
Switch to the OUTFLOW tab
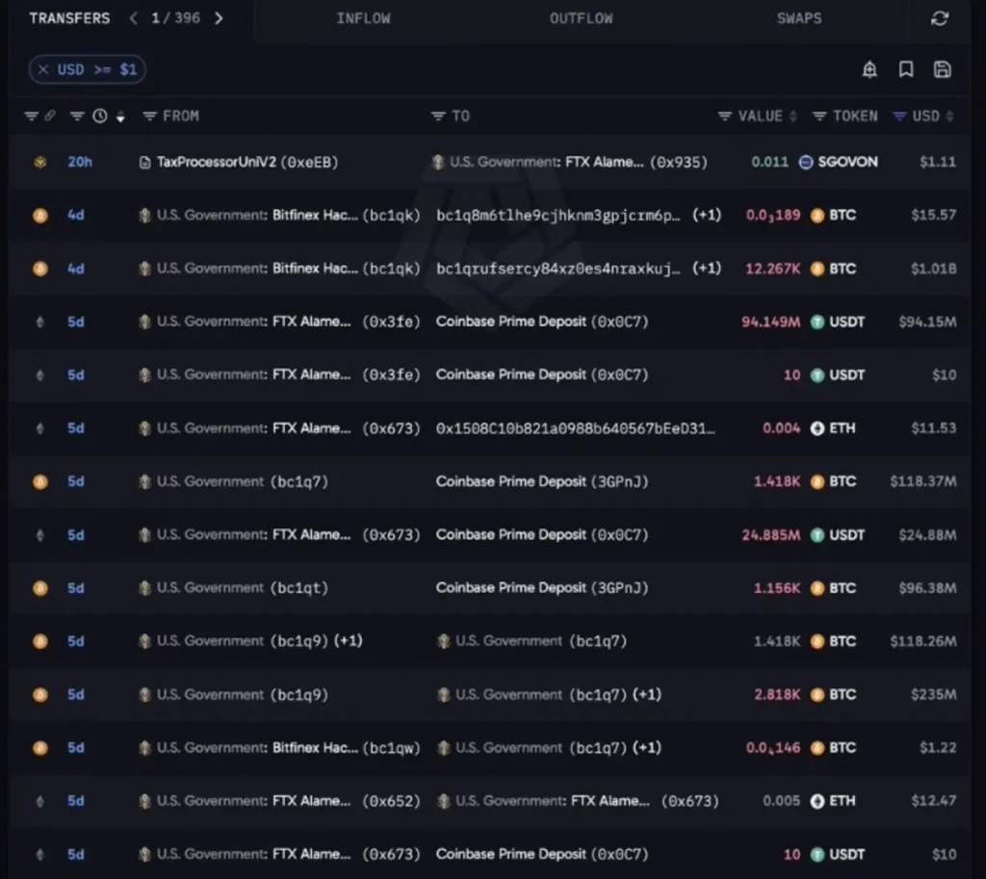(x=581, y=18)
